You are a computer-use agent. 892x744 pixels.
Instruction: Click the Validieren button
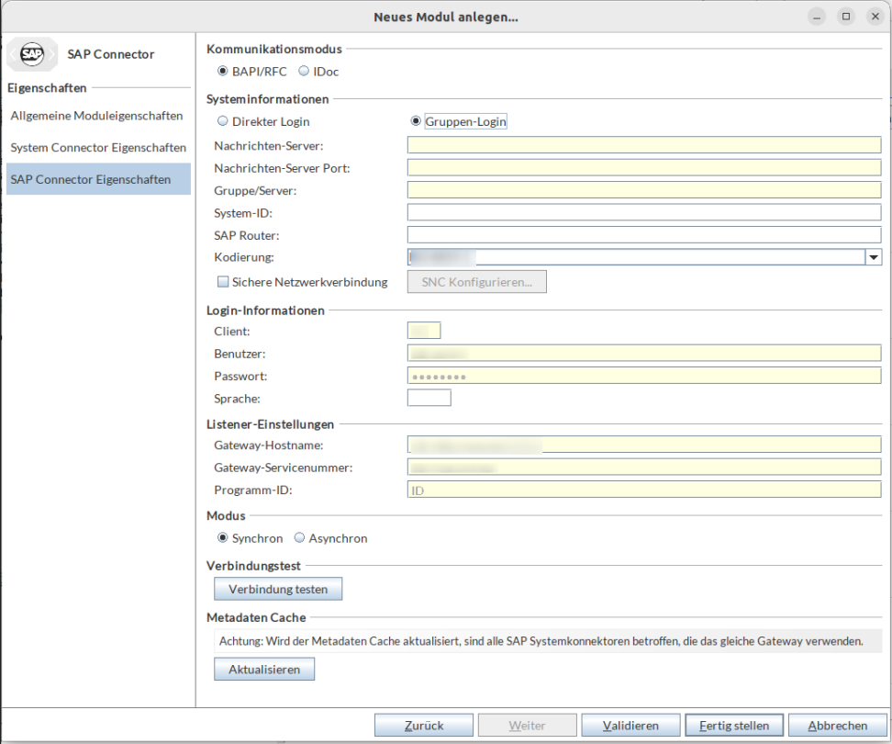click(x=630, y=726)
